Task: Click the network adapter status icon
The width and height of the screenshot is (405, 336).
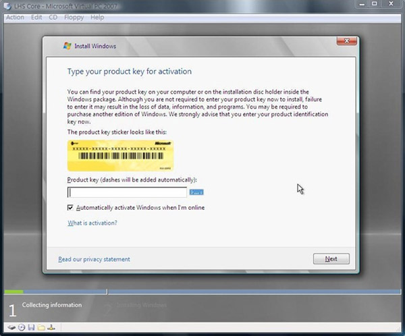Action: point(51,327)
